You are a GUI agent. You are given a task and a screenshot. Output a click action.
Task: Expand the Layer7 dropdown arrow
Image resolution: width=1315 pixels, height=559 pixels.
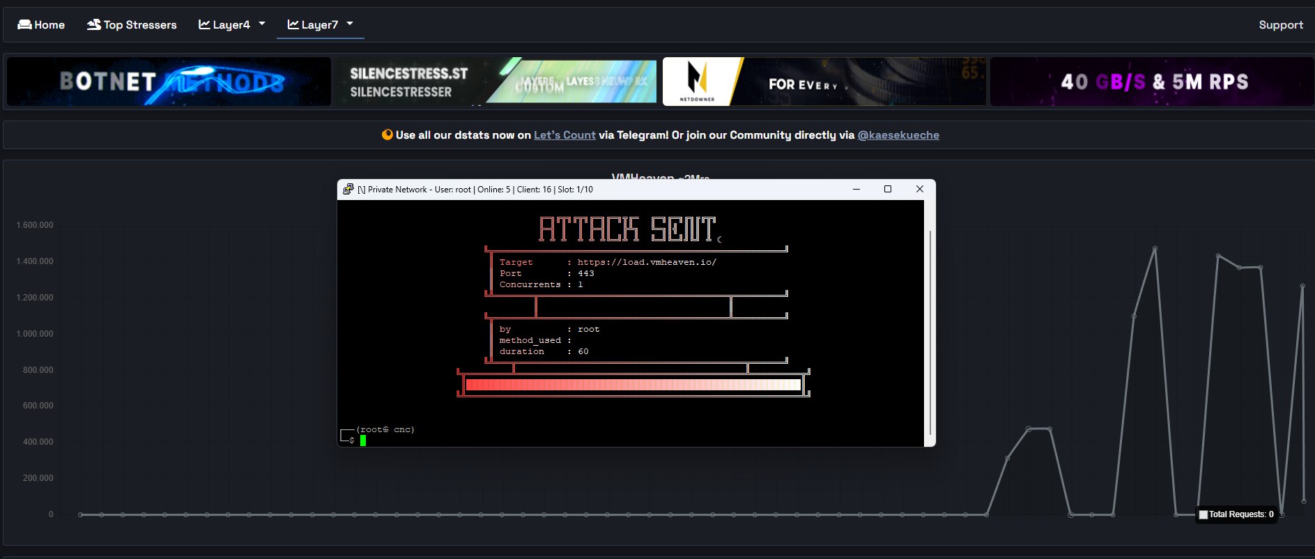(350, 24)
